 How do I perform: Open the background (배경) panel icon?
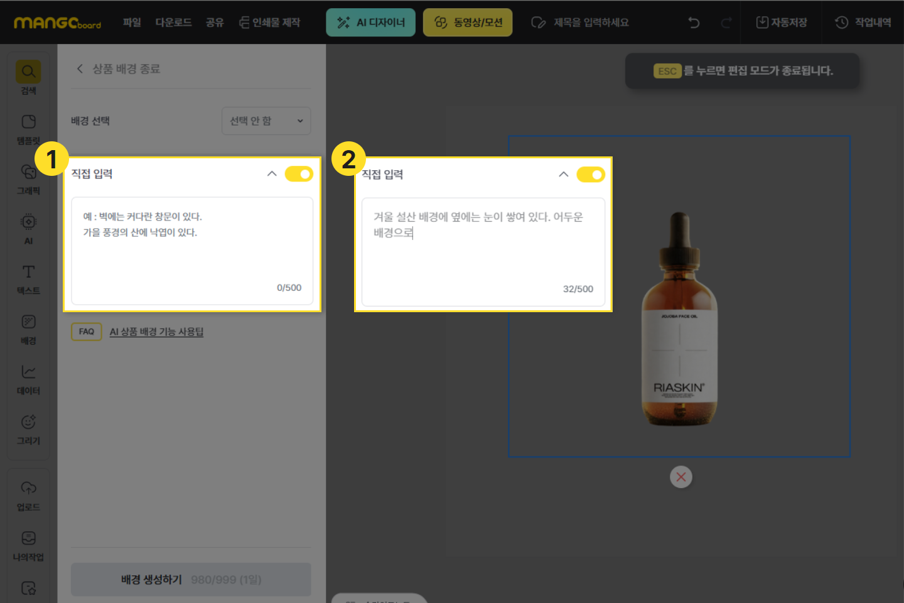28,323
